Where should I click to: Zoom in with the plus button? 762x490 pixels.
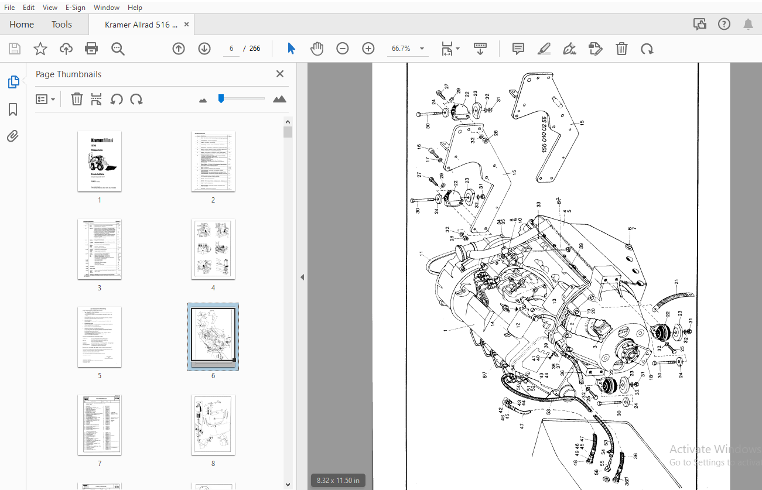pos(368,49)
